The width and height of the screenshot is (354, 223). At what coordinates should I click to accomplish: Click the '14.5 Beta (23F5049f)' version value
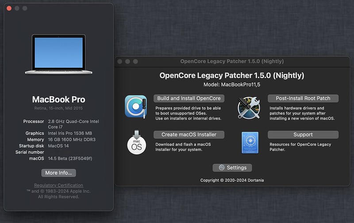tap(70, 158)
